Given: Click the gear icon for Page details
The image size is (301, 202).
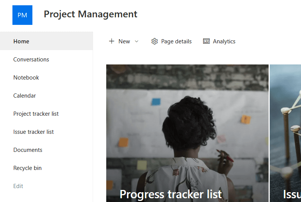Looking at the screenshot, I should 154,41.
